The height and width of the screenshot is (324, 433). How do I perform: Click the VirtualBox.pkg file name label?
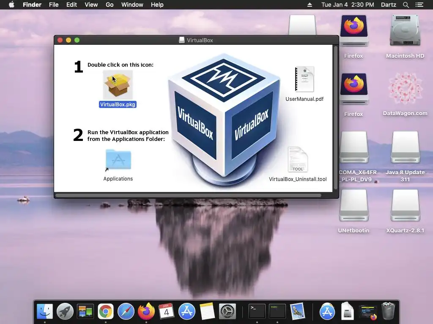pyautogui.click(x=118, y=105)
